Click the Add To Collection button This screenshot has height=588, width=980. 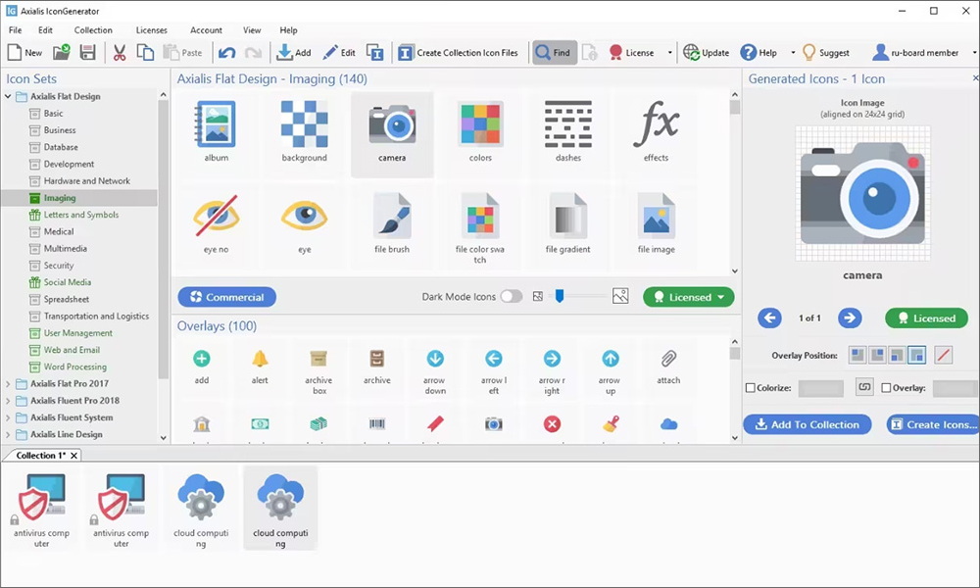(808, 424)
